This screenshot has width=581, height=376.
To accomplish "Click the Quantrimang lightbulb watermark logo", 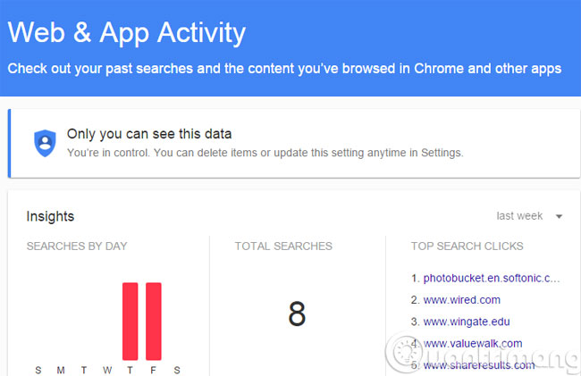I will [x=405, y=349].
